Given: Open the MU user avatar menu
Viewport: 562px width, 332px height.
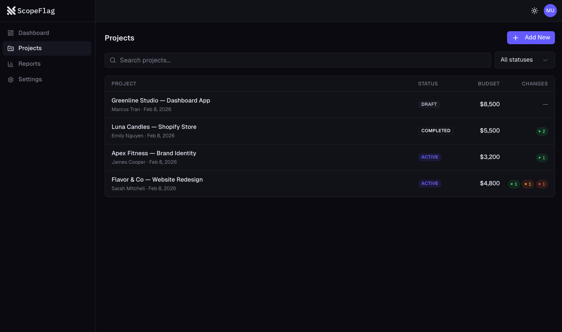Looking at the screenshot, I should [x=550, y=11].
